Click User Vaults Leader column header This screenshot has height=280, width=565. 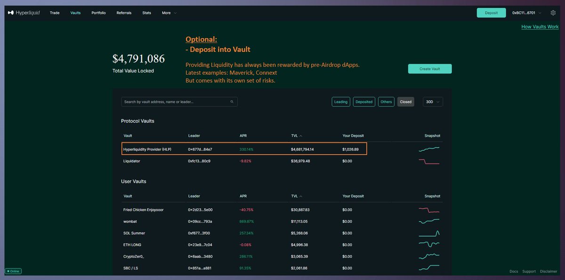coord(194,196)
